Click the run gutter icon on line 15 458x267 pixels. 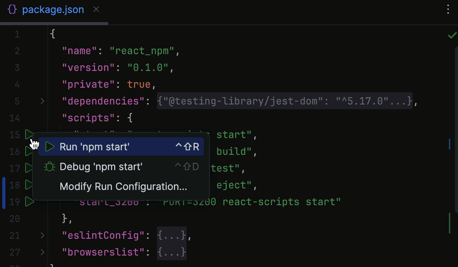pos(30,135)
